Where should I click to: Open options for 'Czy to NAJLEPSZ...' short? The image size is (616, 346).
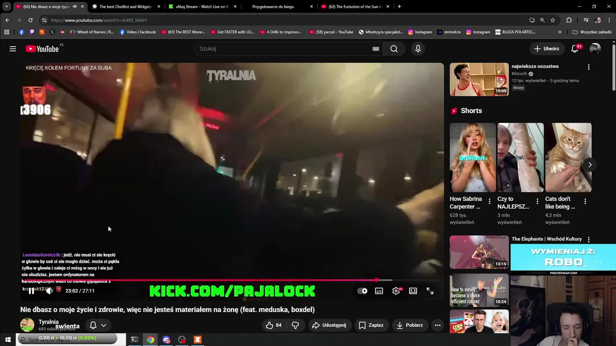click(537, 201)
